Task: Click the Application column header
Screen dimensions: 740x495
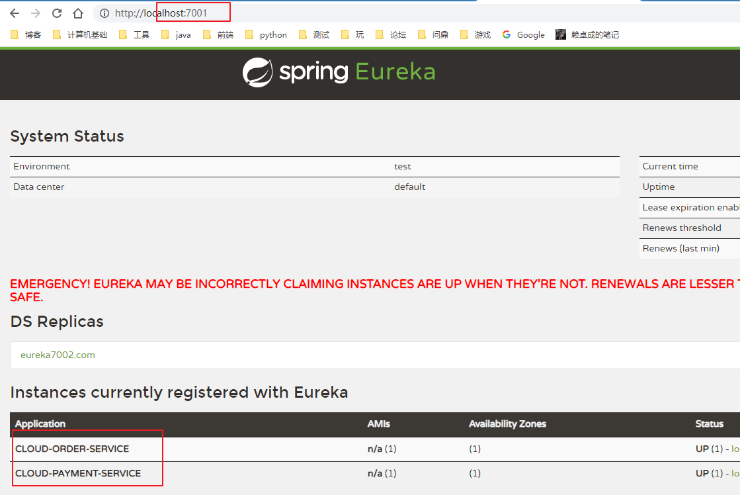Action: pyautogui.click(x=40, y=424)
